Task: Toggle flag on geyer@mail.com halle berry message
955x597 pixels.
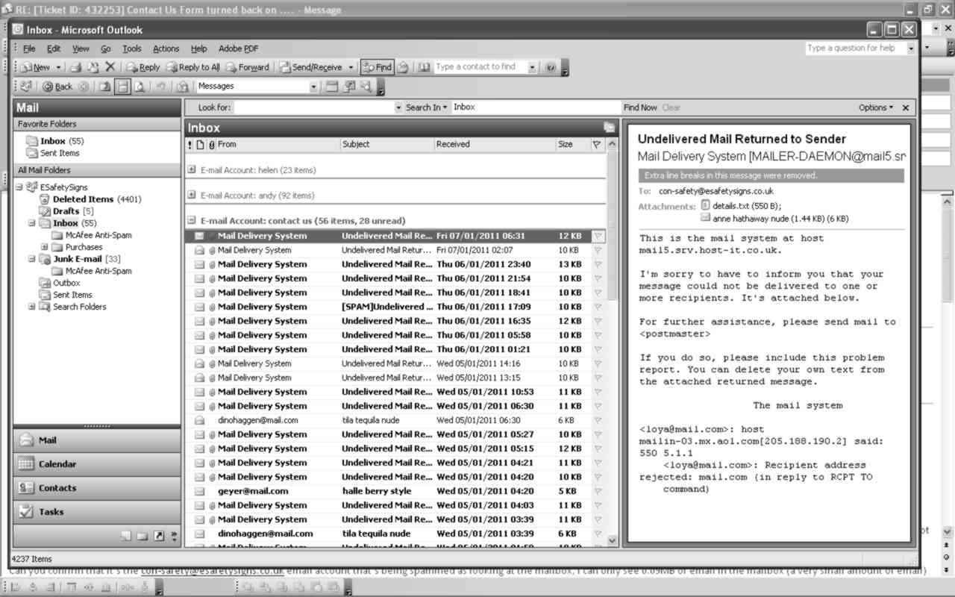Action: 597,491
